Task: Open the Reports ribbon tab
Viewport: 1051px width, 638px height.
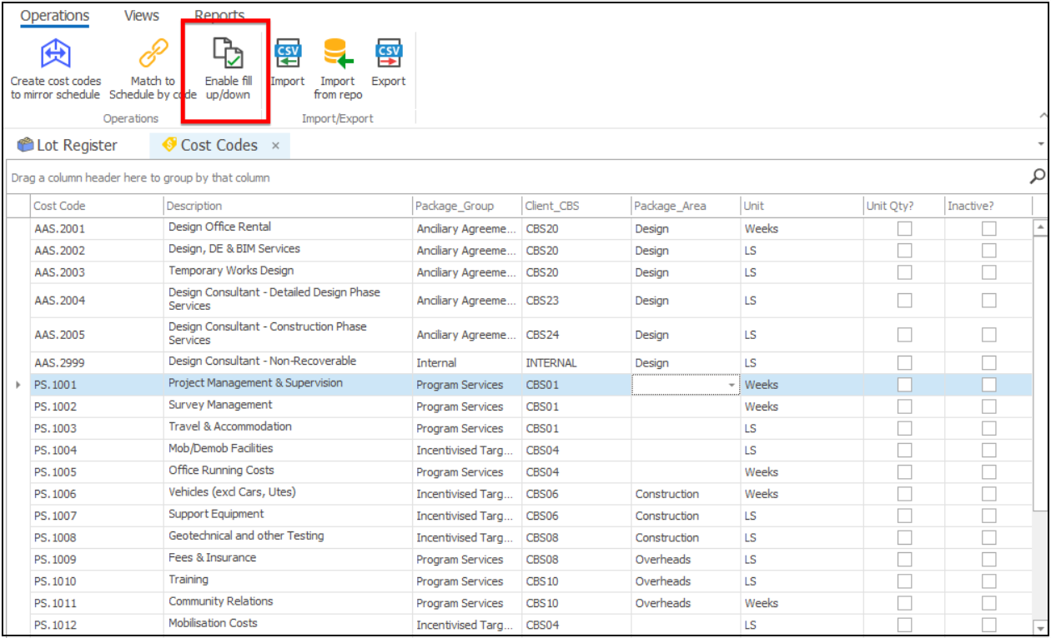Action: coord(219,16)
